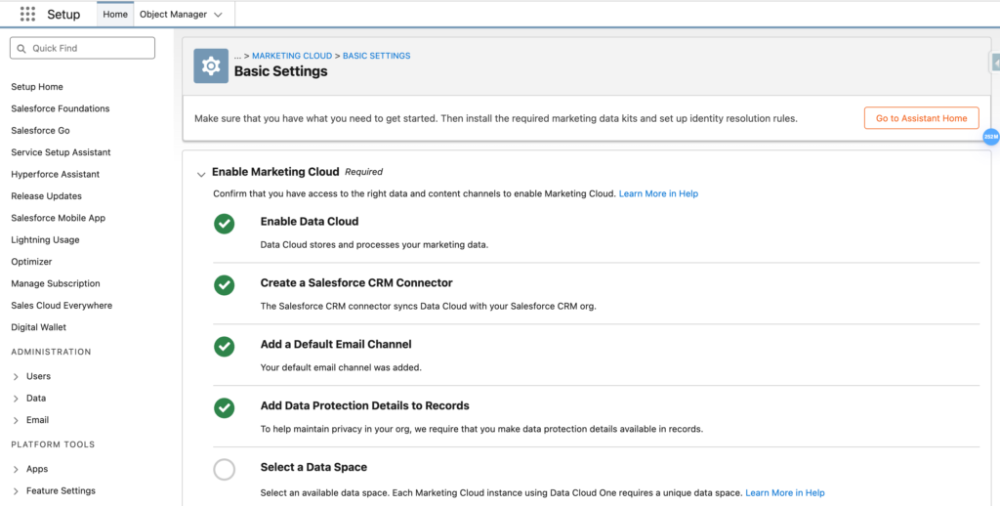
Task: Click the green checkmark beside Enable Data Cloud
Action: pos(225,224)
